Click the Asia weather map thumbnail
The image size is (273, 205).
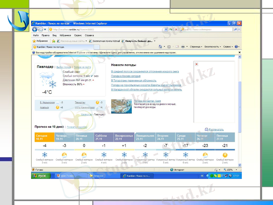(121, 105)
